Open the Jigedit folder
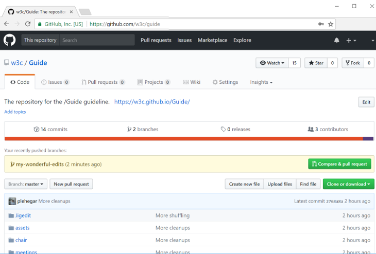376x254 pixels. (x=23, y=215)
